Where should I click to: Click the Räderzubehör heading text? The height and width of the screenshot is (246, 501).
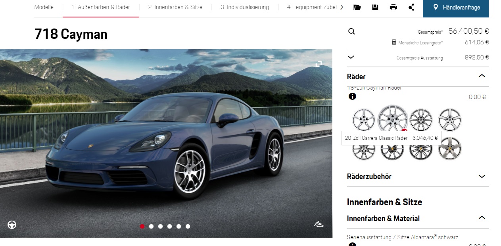tap(369, 177)
